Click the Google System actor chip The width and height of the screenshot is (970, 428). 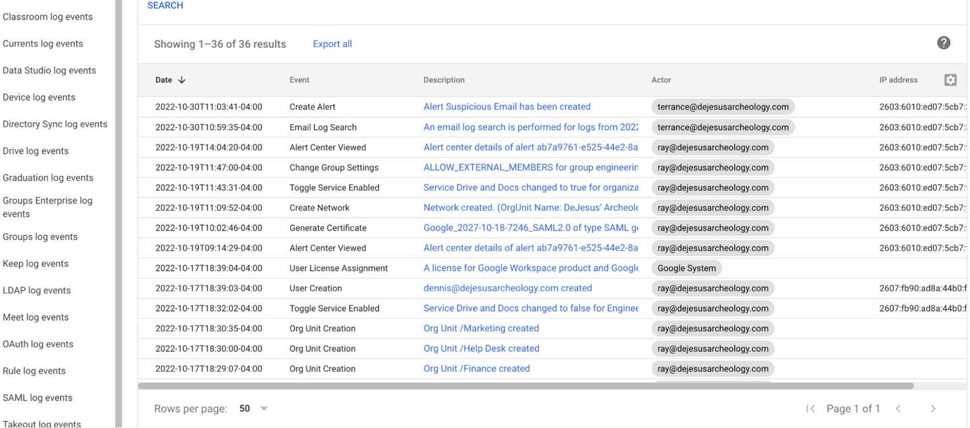point(686,268)
